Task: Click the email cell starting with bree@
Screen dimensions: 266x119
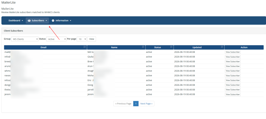Action: click(45, 61)
